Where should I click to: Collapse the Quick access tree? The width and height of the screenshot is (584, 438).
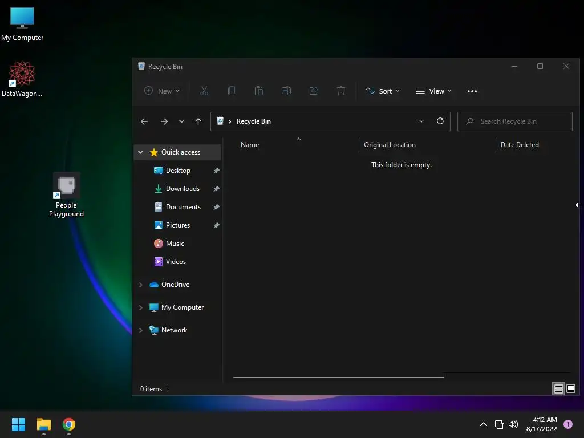click(140, 152)
